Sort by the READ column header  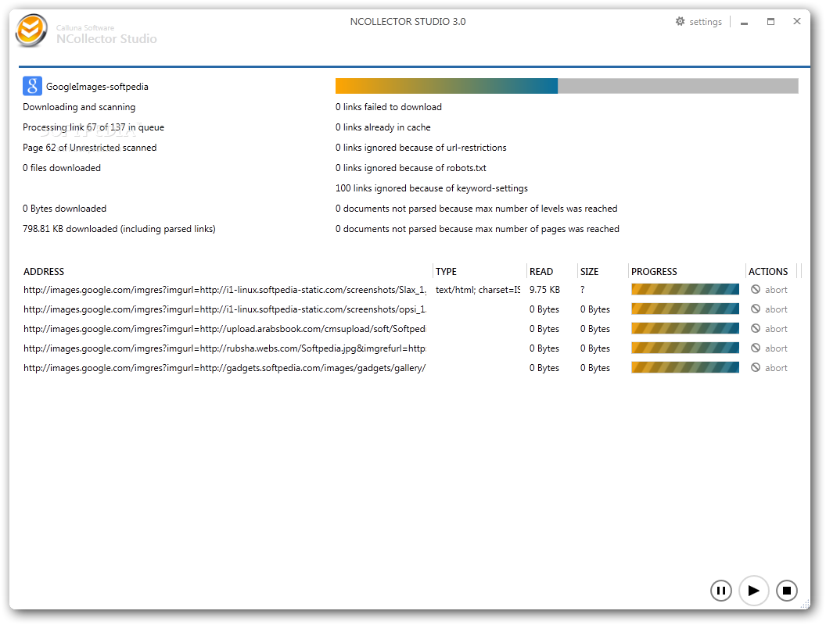click(x=541, y=271)
